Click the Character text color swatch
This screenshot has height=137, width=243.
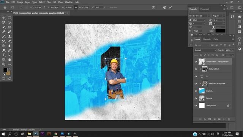tap(220, 31)
